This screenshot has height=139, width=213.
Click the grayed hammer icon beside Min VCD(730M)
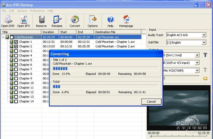click(205, 70)
